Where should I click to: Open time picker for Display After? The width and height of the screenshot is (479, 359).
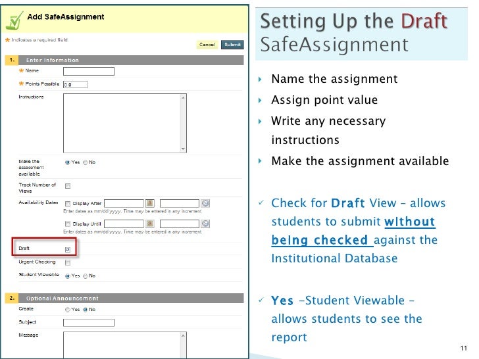(x=205, y=203)
